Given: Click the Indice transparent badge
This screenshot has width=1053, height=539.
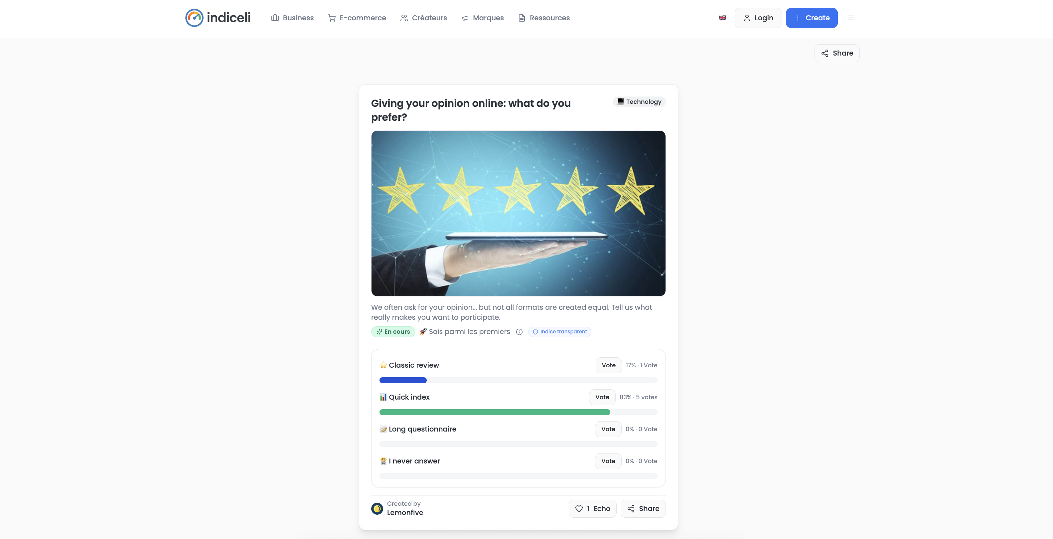Looking at the screenshot, I should [x=559, y=332].
